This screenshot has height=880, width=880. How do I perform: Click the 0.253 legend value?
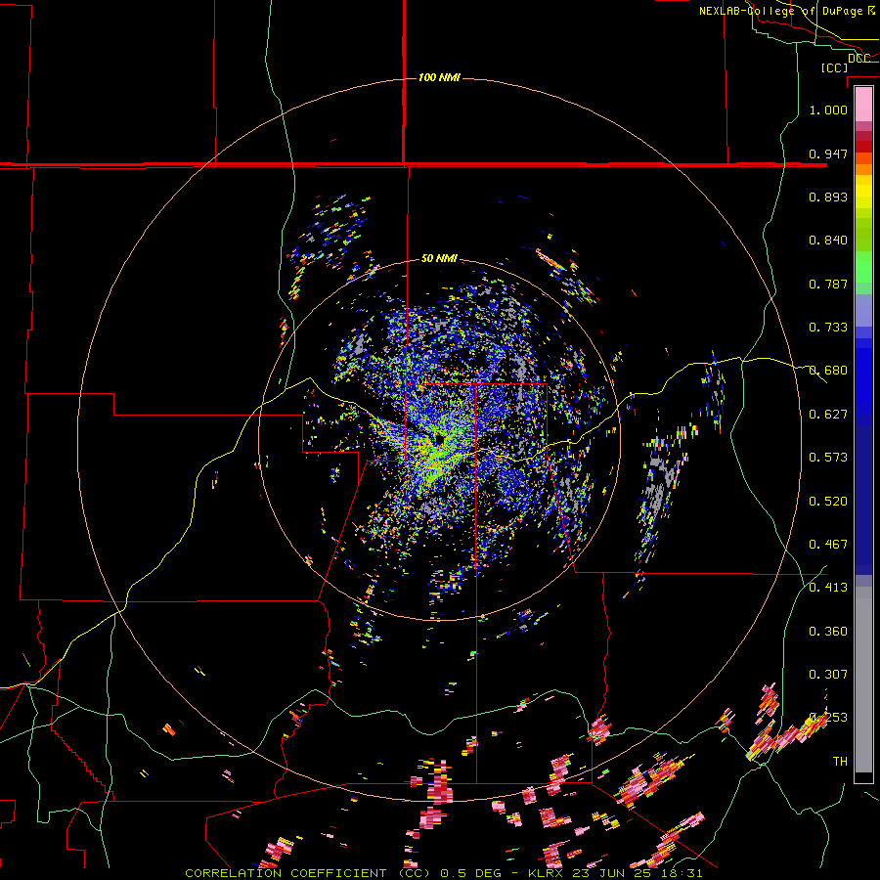pyautogui.click(x=828, y=718)
